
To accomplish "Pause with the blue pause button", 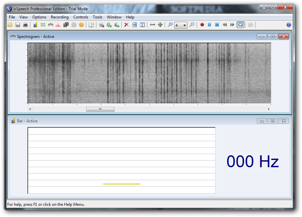I will [209, 25].
